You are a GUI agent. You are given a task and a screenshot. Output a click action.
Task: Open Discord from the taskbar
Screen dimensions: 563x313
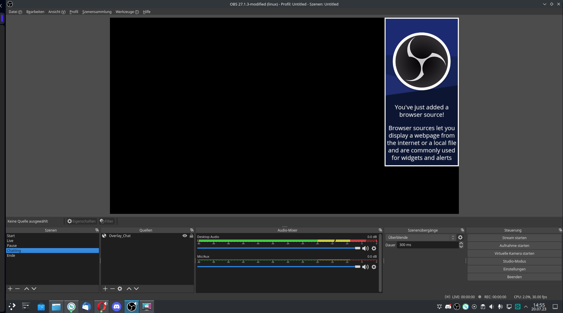[117, 306]
